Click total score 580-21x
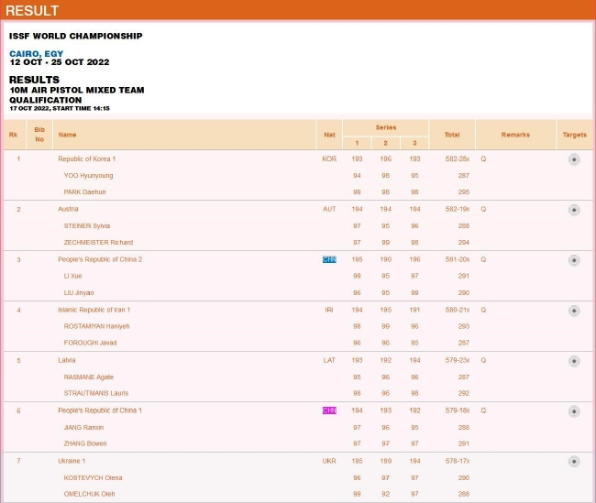Image resolution: width=596 pixels, height=503 pixels. click(458, 310)
